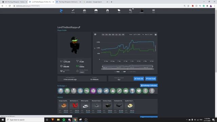Click the address bar URL
This screenshot has width=217, height=122.
pyautogui.click(x=28, y=6)
